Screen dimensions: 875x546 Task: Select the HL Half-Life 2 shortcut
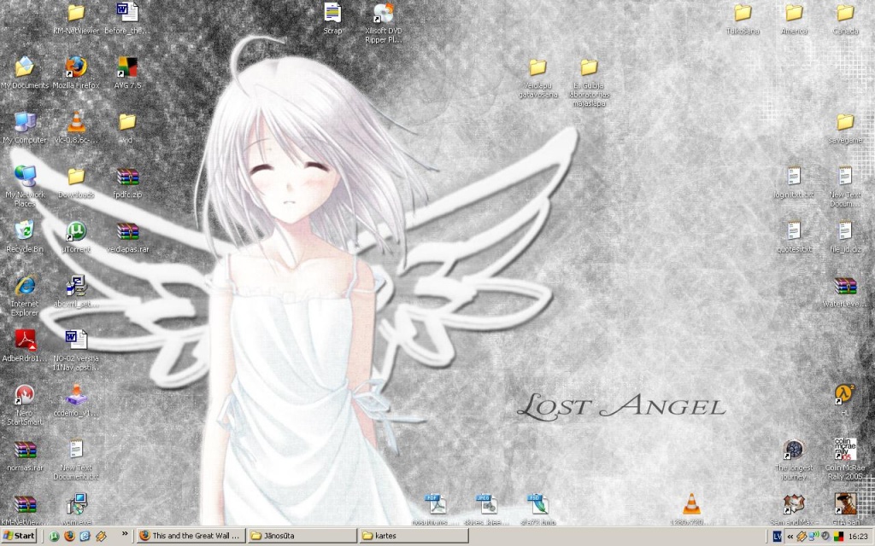point(845,400)
